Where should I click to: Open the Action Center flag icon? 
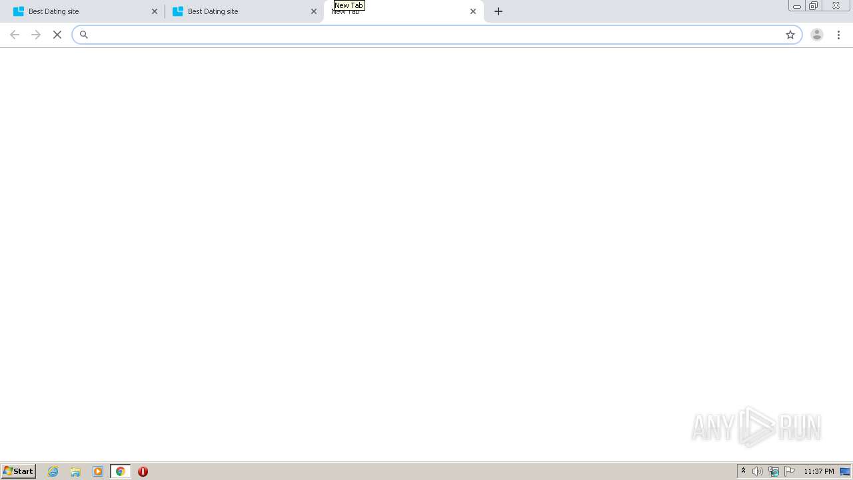coord(790,471)
